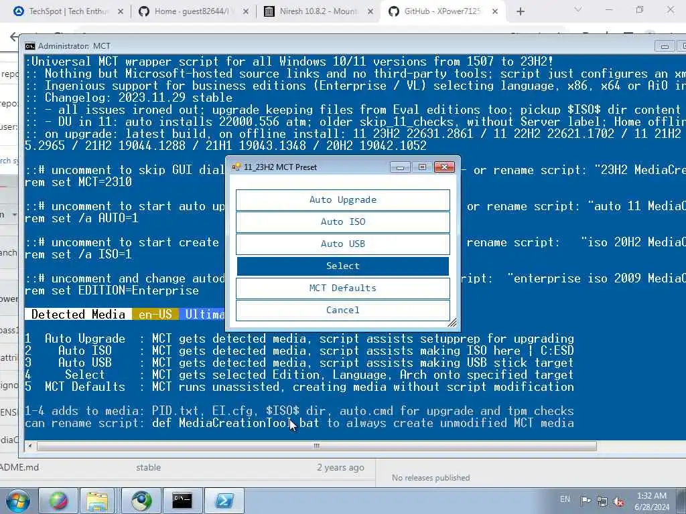
Task: Choose MCT Defaults option
Action: tap(342, 288)
